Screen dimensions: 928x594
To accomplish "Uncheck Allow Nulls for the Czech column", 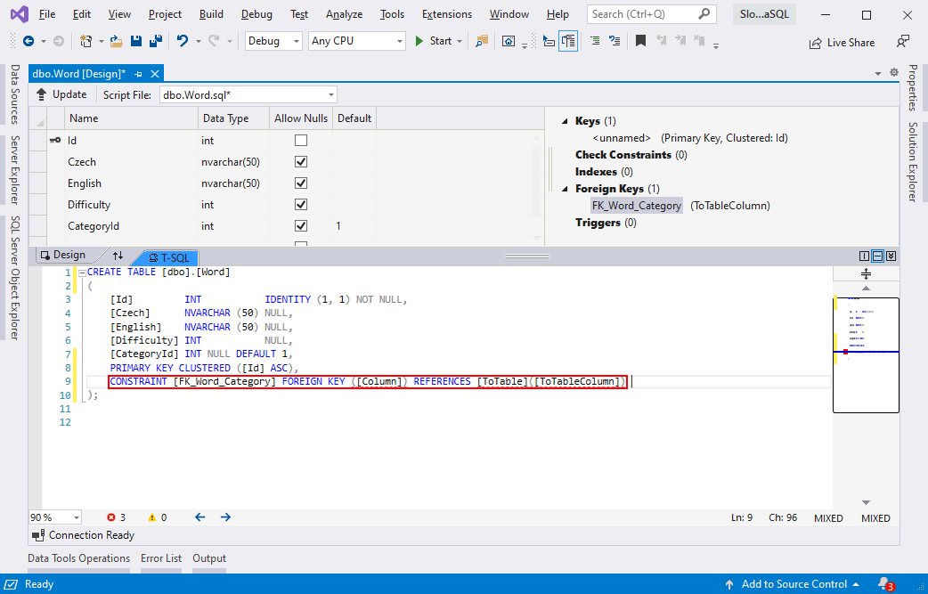I will tap(301, 161).
